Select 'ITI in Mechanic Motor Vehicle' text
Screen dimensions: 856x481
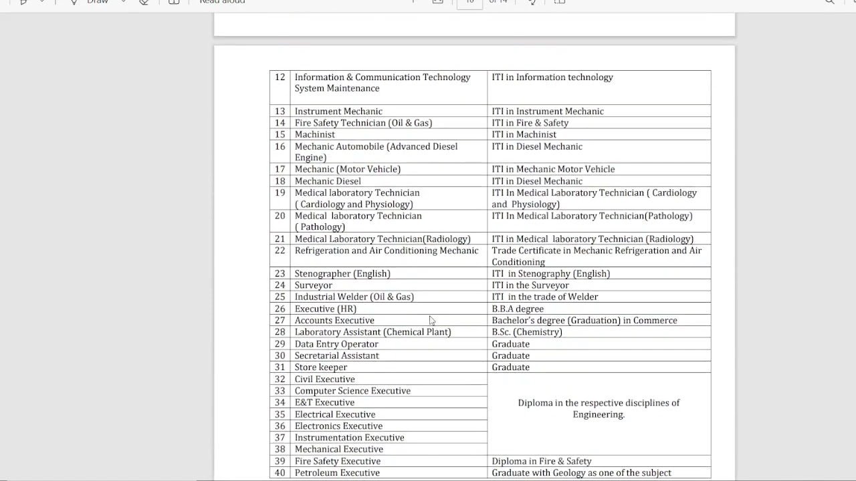(x=553, y=169)
